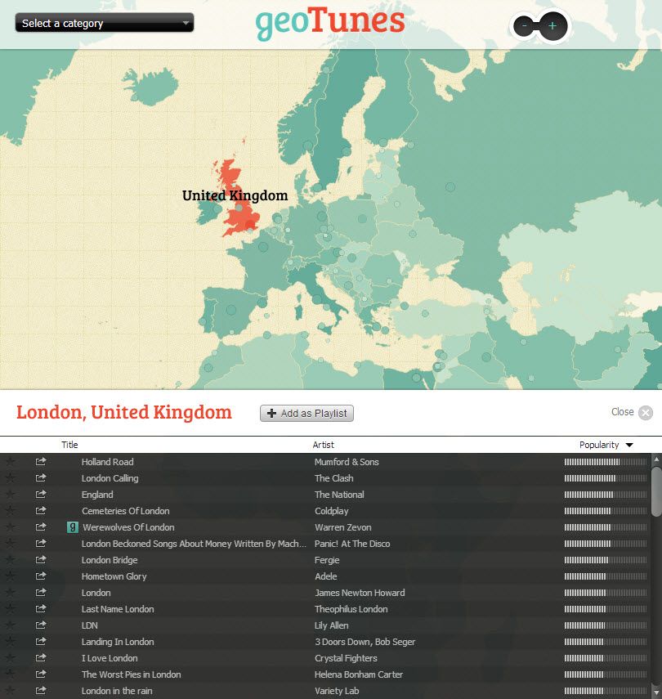Click the track list scrollbar thumb
This screenshot has width=662, height=699.
tap(656, 491)
